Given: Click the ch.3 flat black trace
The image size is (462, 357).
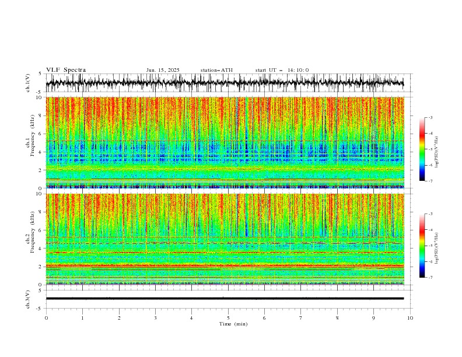Looking at the screenshot, I should [225, 299].
